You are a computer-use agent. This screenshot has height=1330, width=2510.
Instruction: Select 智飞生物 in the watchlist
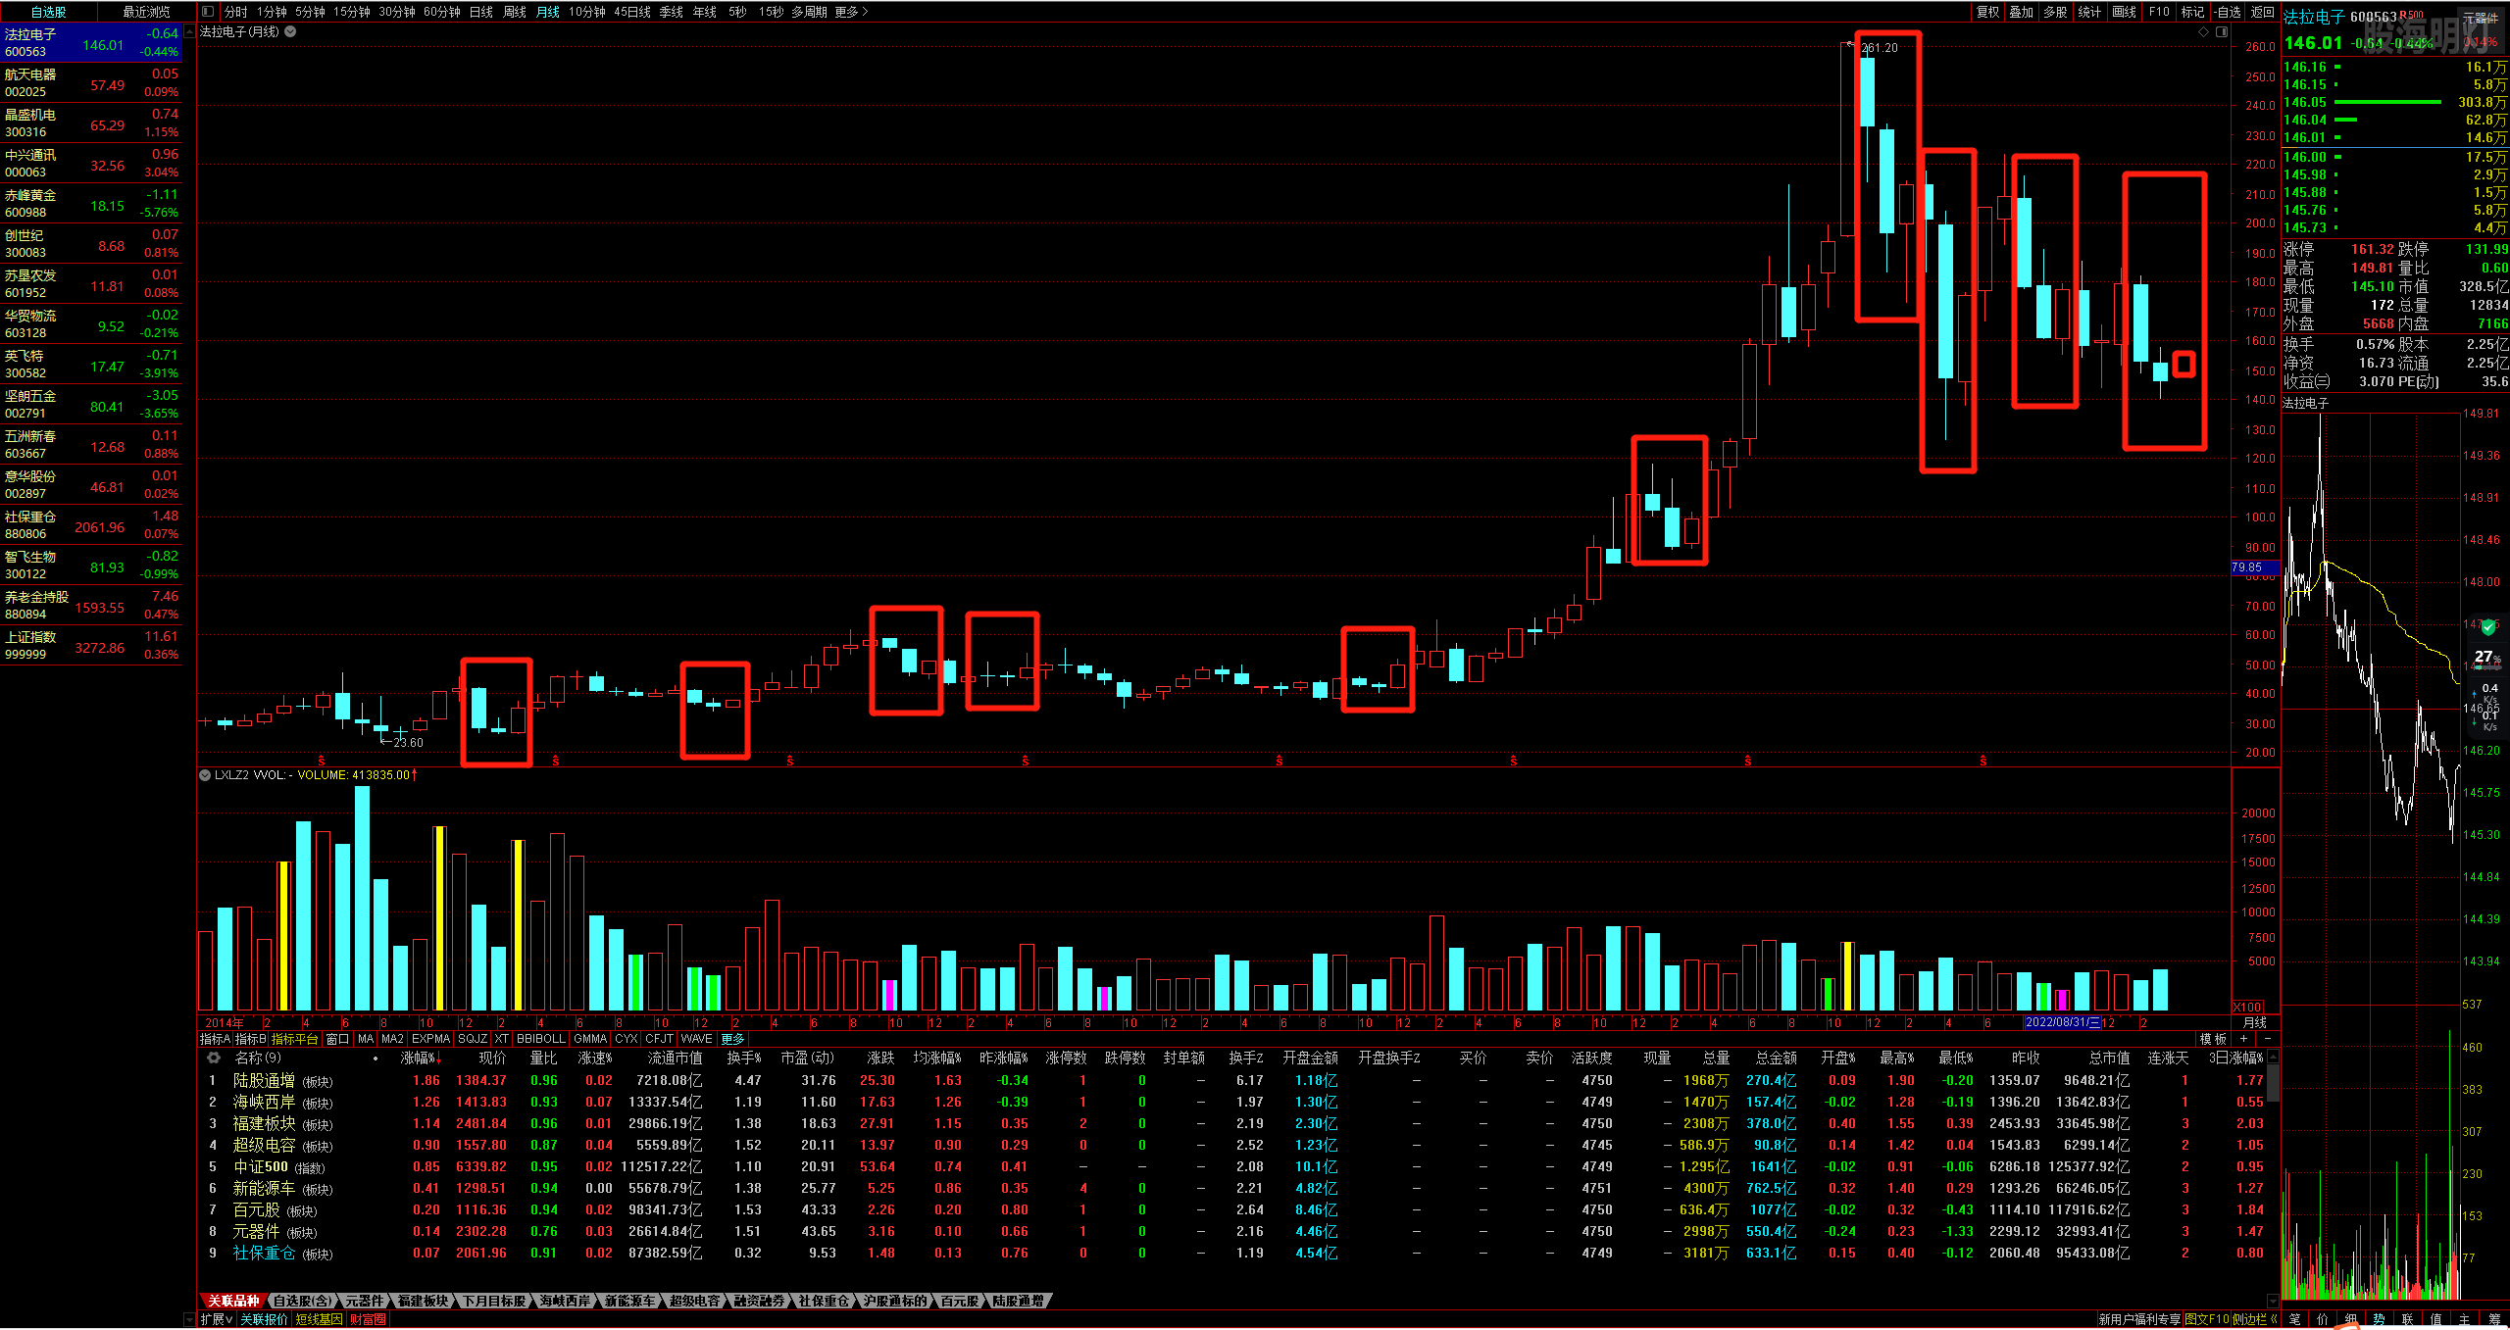[x=91, y=566]
